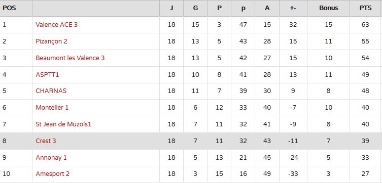
Task: Select the highlighted Crest 3 team link
Action: pos(46,141)
